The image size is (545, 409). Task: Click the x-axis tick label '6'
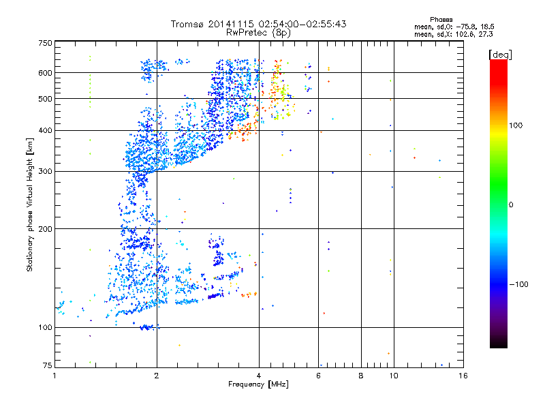point(318,376)
